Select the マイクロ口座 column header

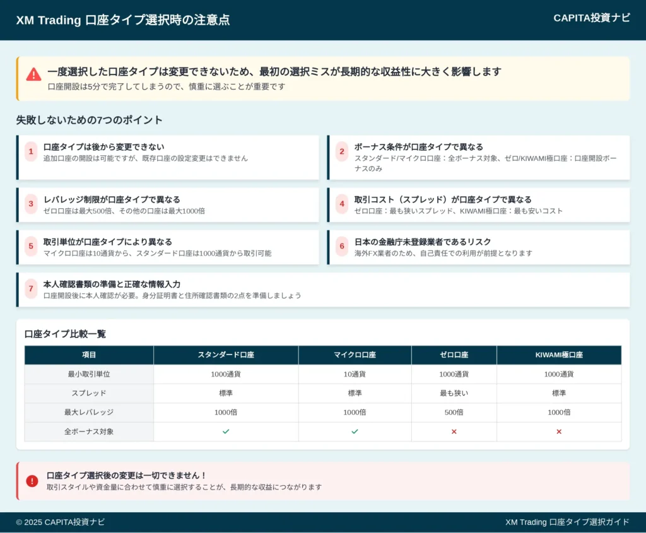(355, 355)
